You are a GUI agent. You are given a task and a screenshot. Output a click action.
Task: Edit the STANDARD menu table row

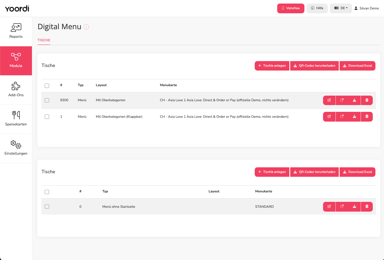pyautogui.click(x=329, y=207)
